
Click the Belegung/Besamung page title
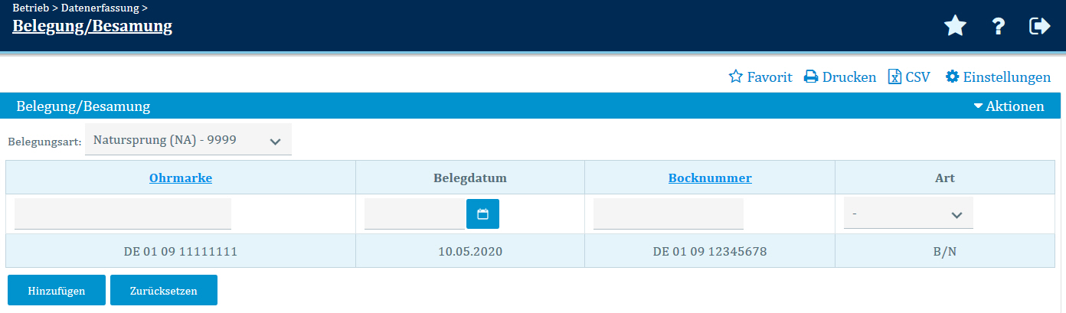[93, 27]
